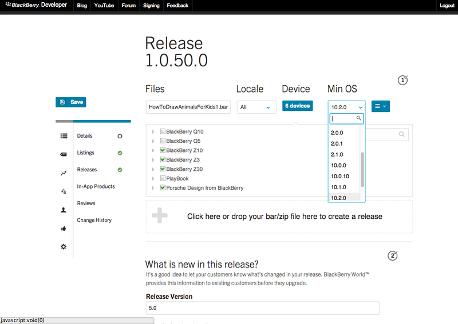
Task: Click the Release Version field showing 5.0
Action: coord(263,308)
